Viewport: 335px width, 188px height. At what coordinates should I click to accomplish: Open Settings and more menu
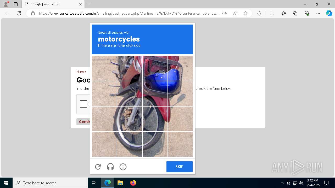(x=318, y=13)
